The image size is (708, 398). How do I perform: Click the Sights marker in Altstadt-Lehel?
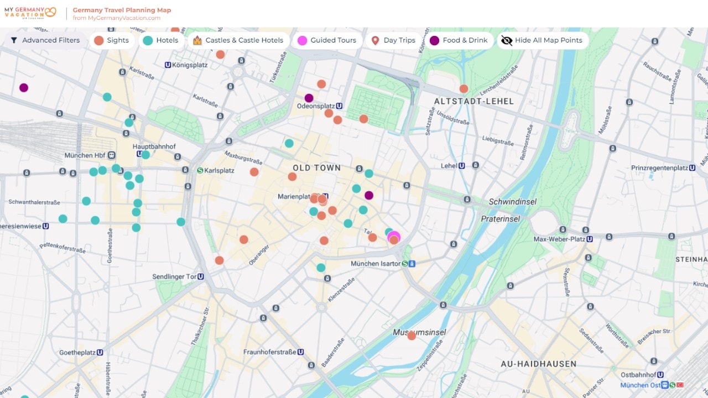[464, 88]
